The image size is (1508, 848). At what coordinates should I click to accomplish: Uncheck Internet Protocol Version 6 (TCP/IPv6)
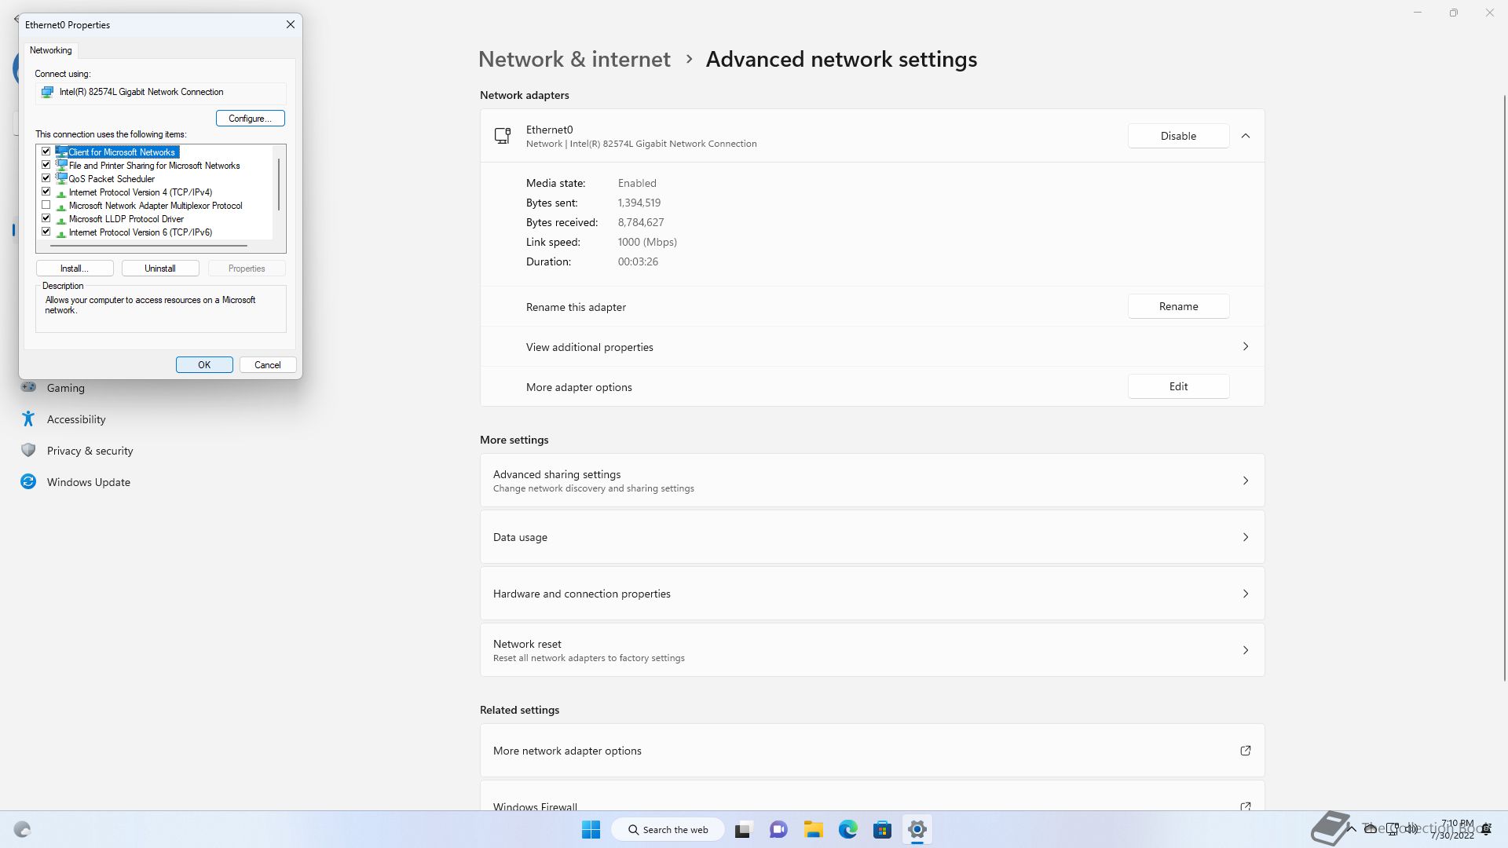pos(46,232)
